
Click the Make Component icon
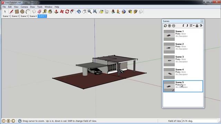click(x=34, y=12)
